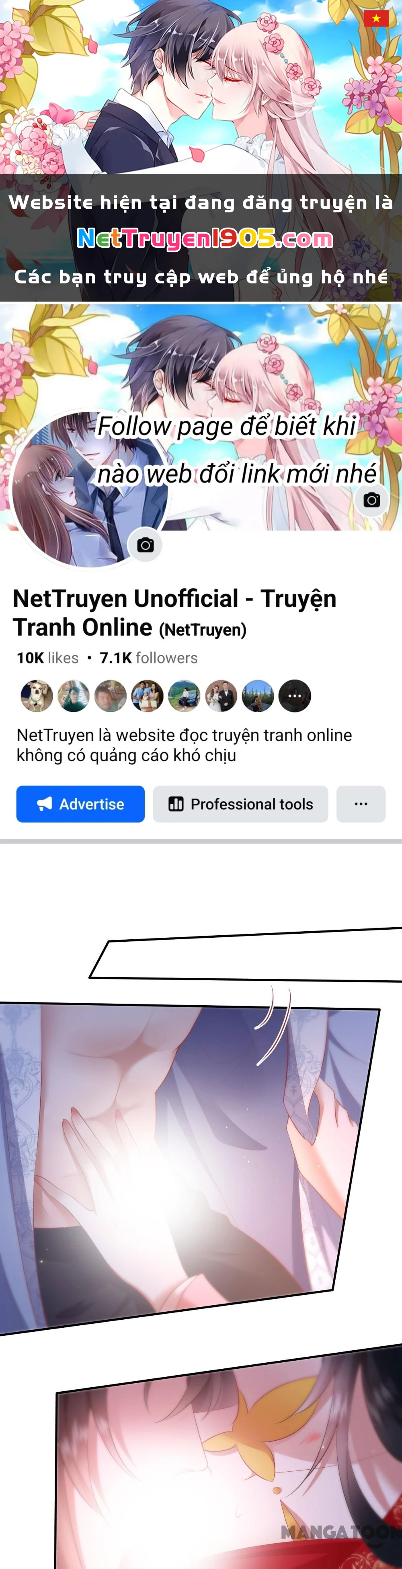Image resolution: width=402 pixels, height=1569 pixels.
Task: Click the Vietnam flag icon
Action: [376, 18]
